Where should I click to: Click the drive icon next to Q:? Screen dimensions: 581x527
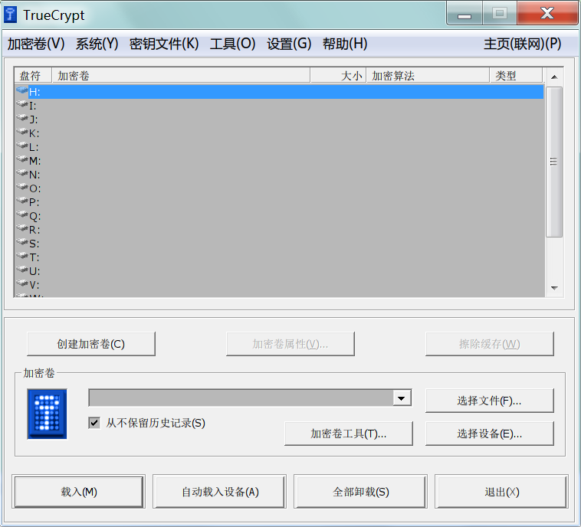[x=22, y=214]
